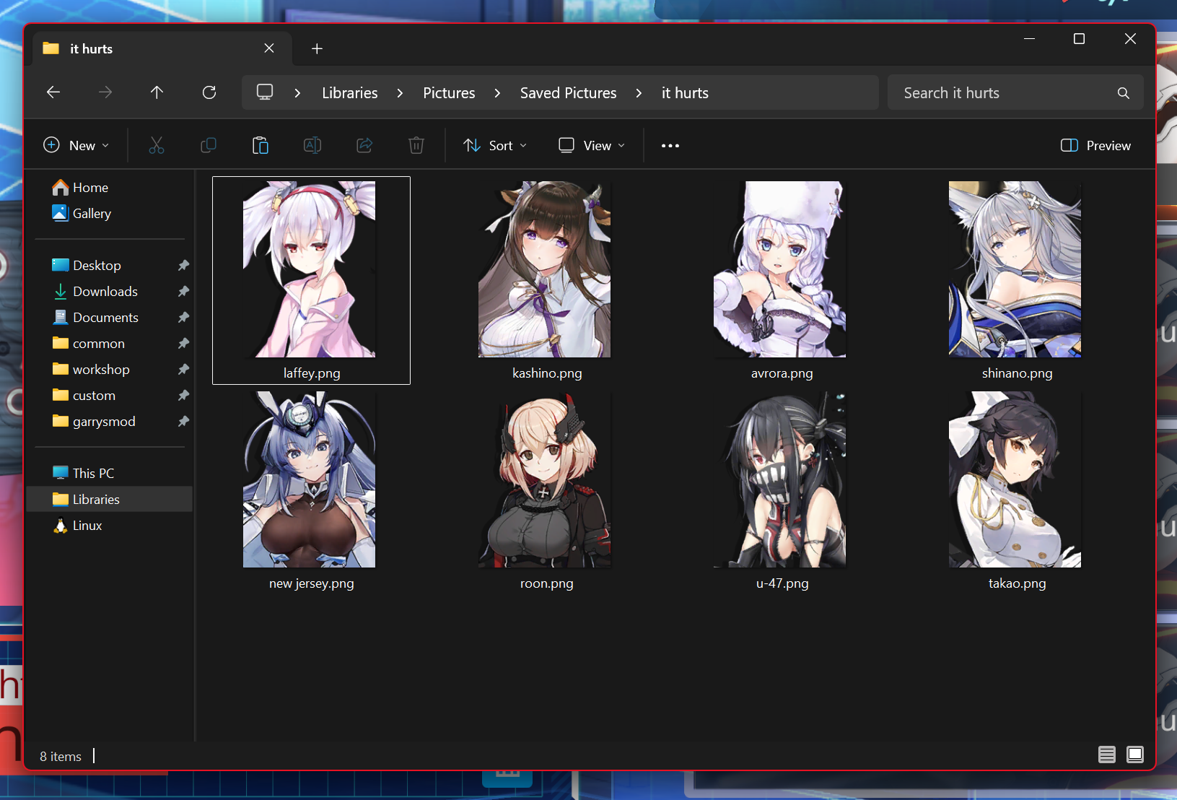Unpin common folder pin icon
Image resolution: width=1177 pixels, height=800 pixels.
pyautogui.click(x=183, y=344)
